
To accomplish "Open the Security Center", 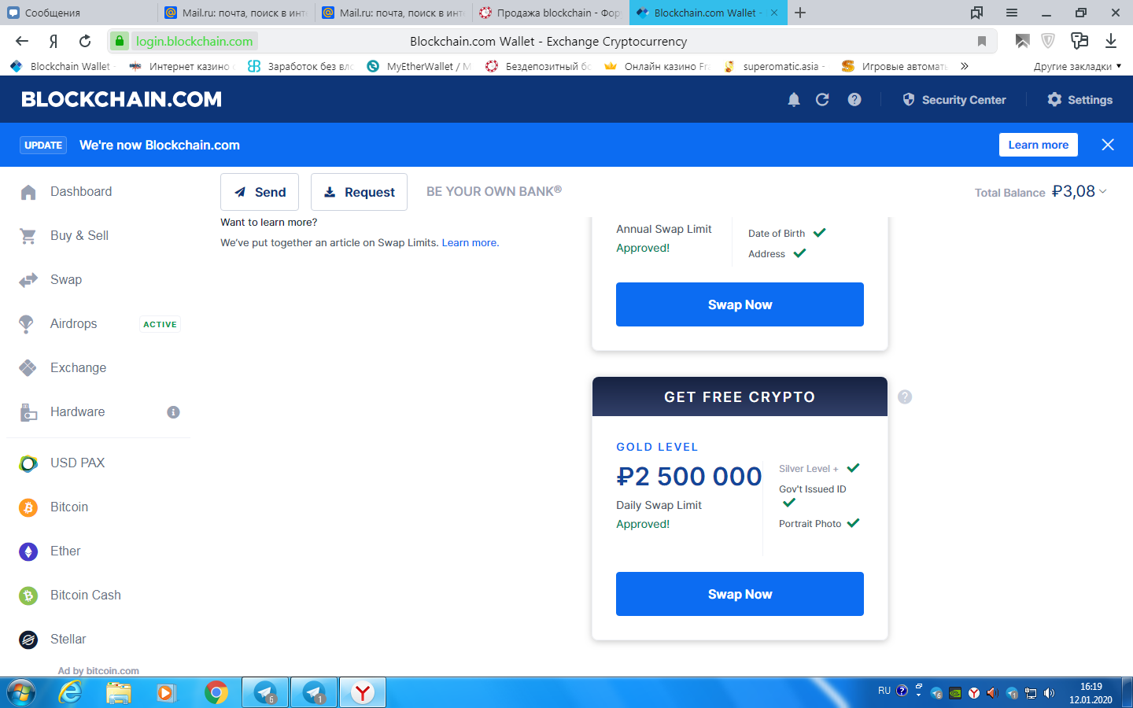I will (954, 100).
